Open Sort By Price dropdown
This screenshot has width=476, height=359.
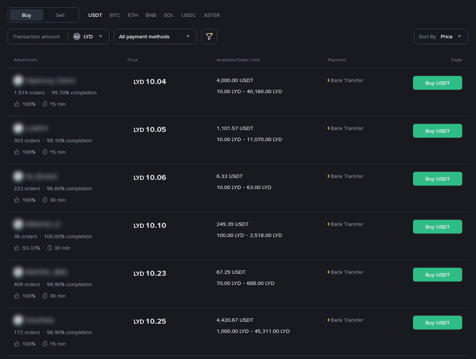441,36
